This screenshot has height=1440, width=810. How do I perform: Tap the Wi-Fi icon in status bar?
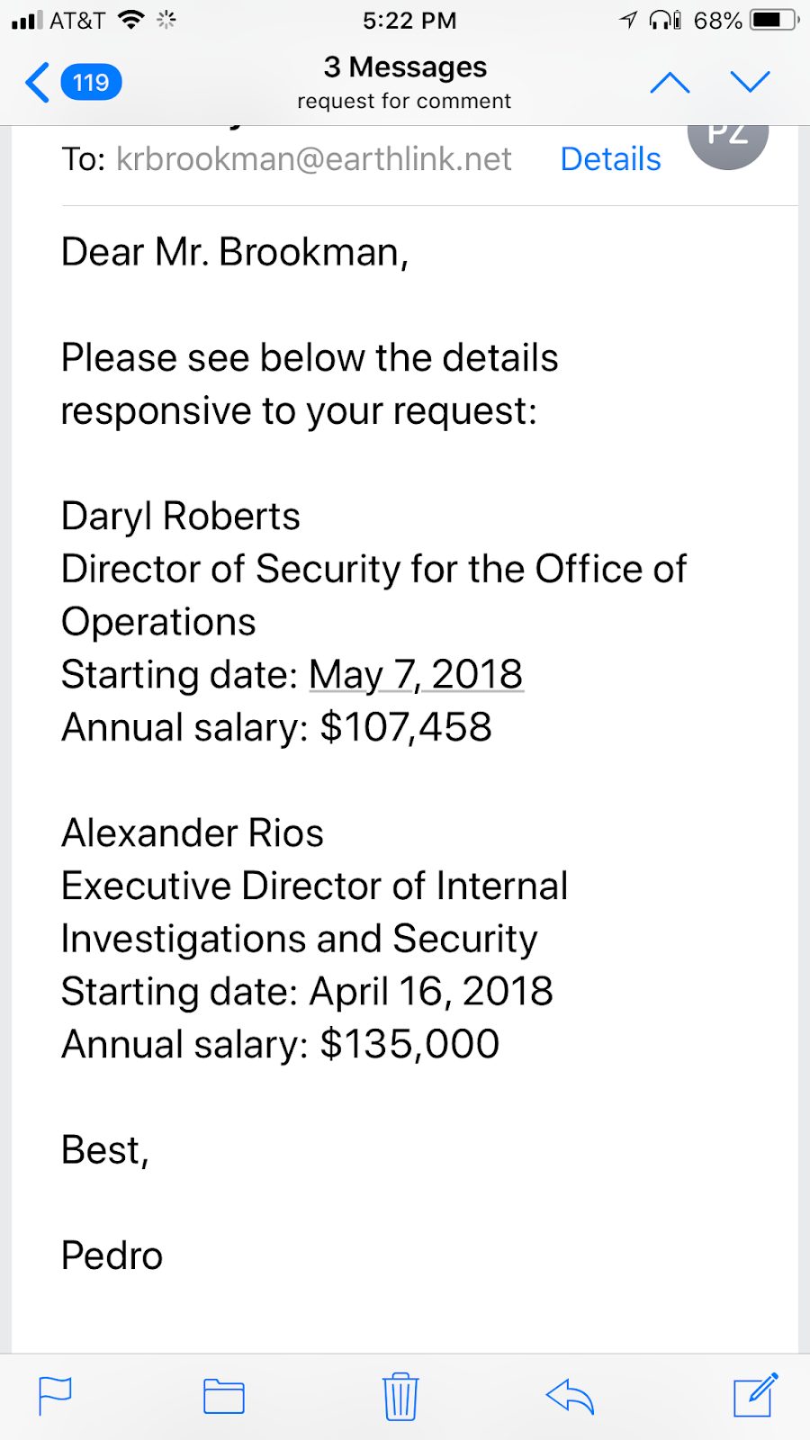132,20
